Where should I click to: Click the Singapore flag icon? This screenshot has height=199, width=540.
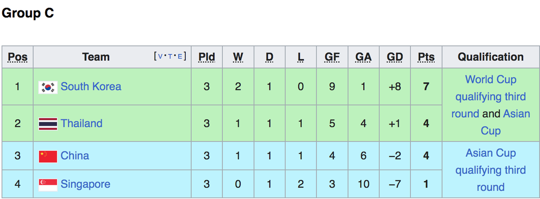point(48,185)
